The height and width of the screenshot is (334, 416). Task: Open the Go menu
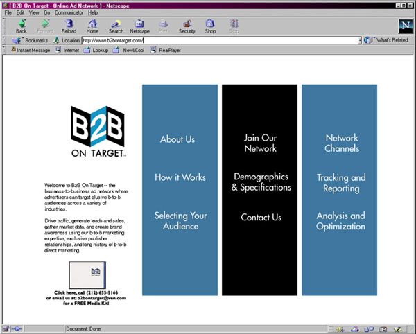47,12
